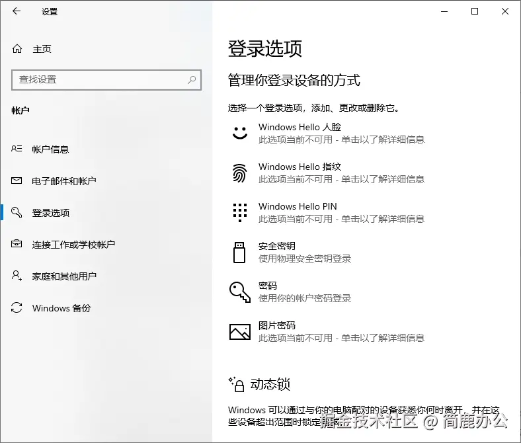This screenshot has height=443, width=521.
Task: Select 登录选项 in the sidebar
Action: pos(51,213)
